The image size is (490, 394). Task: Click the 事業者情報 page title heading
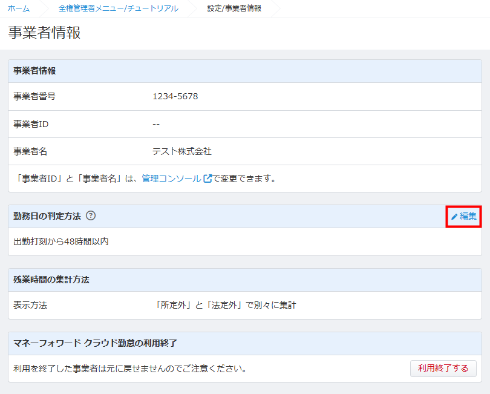click(x=44, y=33)
